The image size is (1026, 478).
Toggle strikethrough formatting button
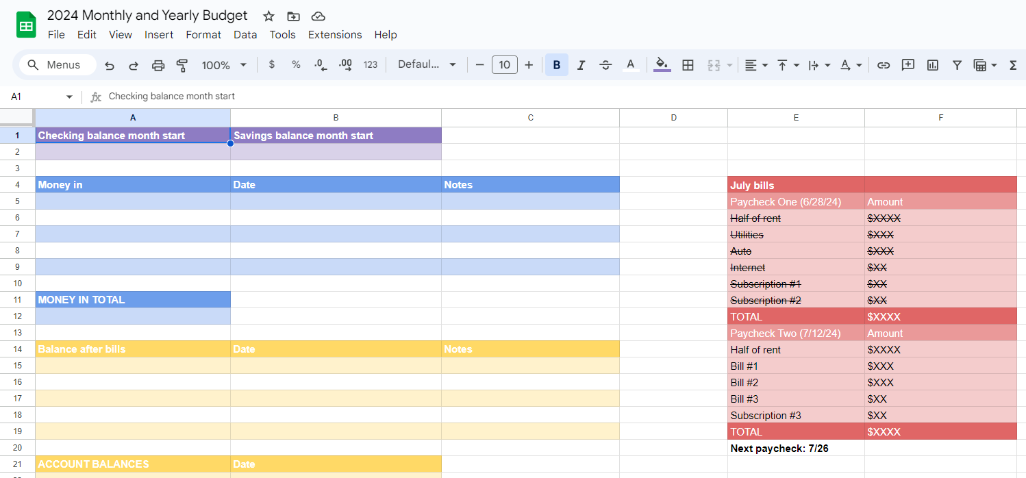(605, 65)
